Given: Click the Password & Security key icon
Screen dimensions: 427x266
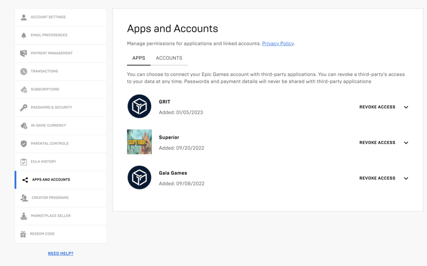Looking at the screenshot, I should (23, 108).
